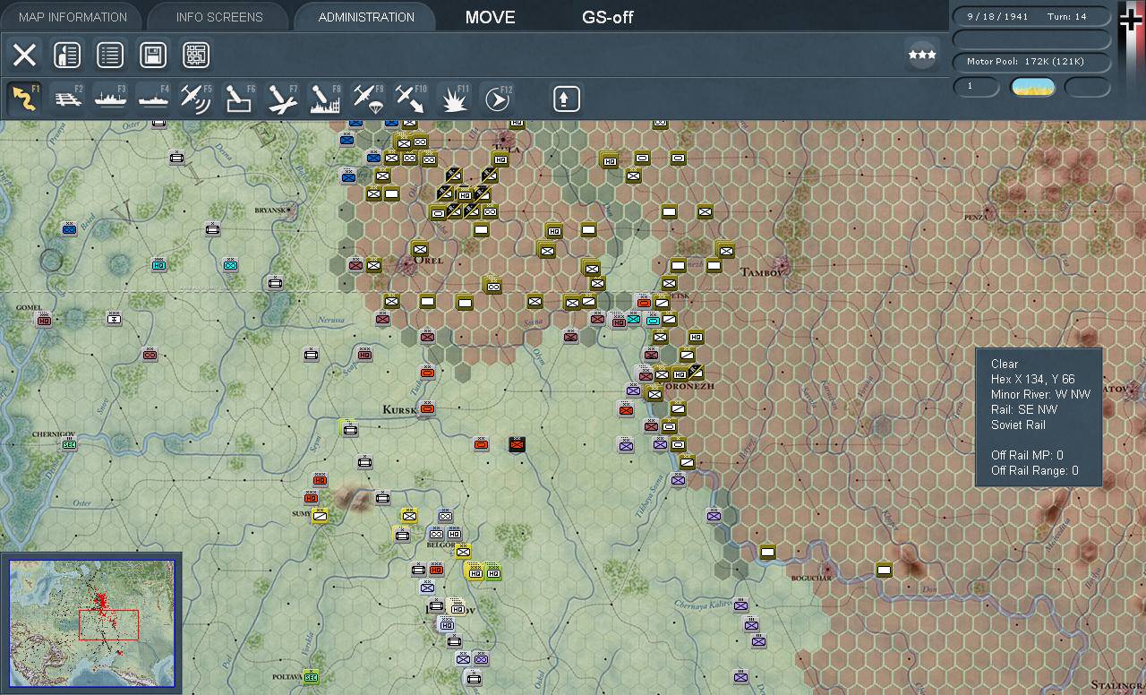
Task: Click the up-arrow button right of F12
Action: click(566, 99)
